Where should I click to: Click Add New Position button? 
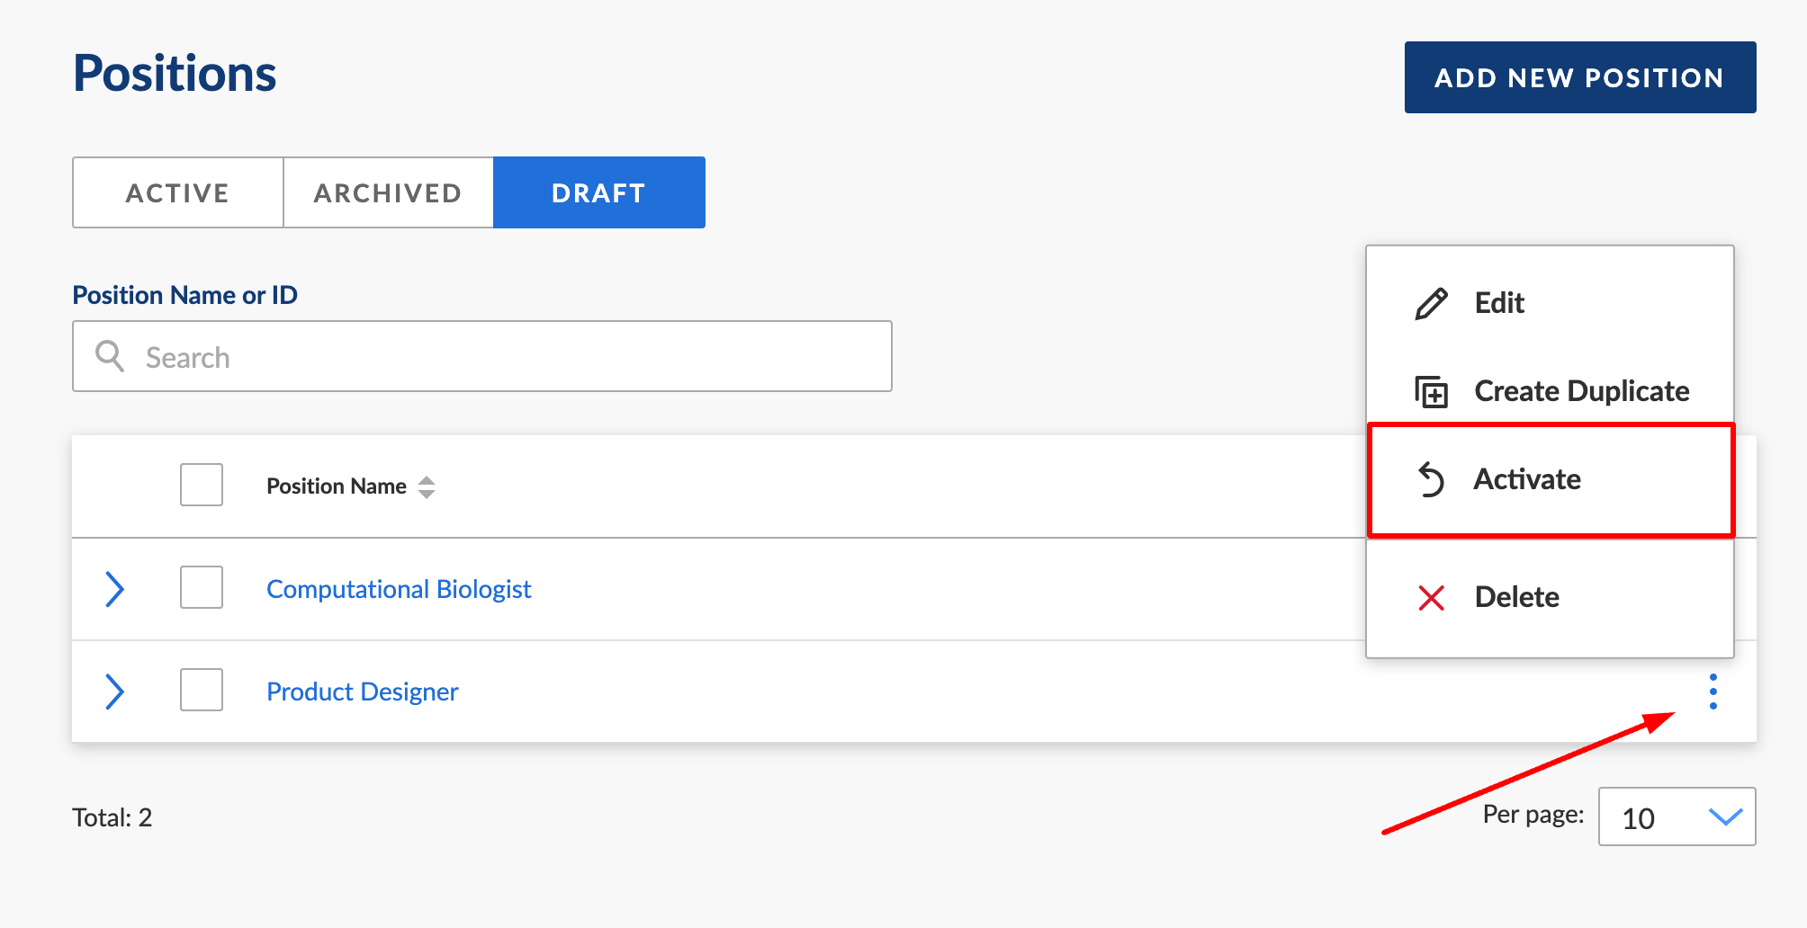click(x=1579, y=77)
